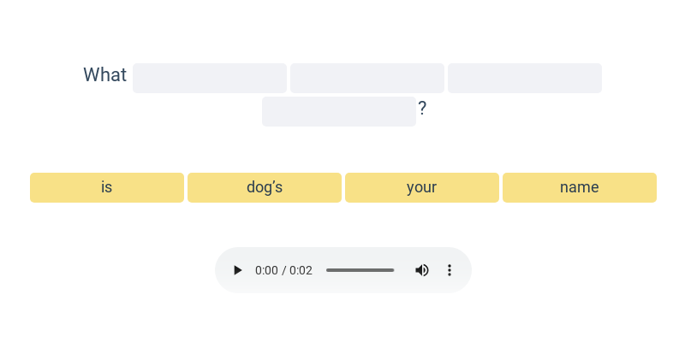The width and height of the screenshot is (685, 342).
Task: Click the word "What" in the sentence
Action: pos(104,75)
